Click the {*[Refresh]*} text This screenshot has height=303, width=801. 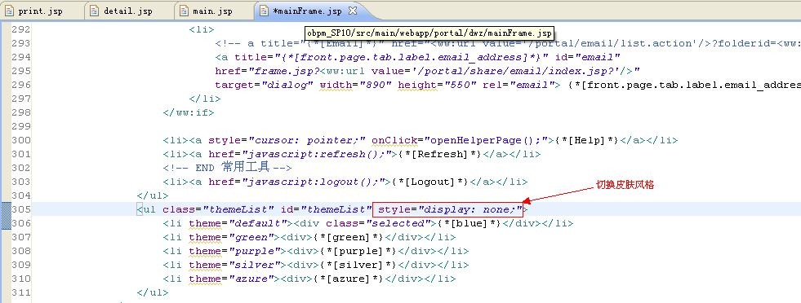(440, 154)
